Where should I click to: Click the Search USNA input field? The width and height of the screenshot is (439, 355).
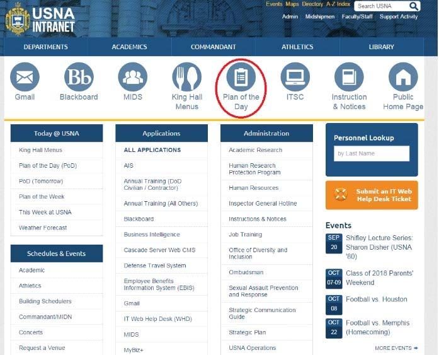click(381, 6)
